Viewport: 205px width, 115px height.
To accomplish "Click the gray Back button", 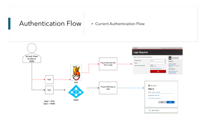I will [162, 102].
